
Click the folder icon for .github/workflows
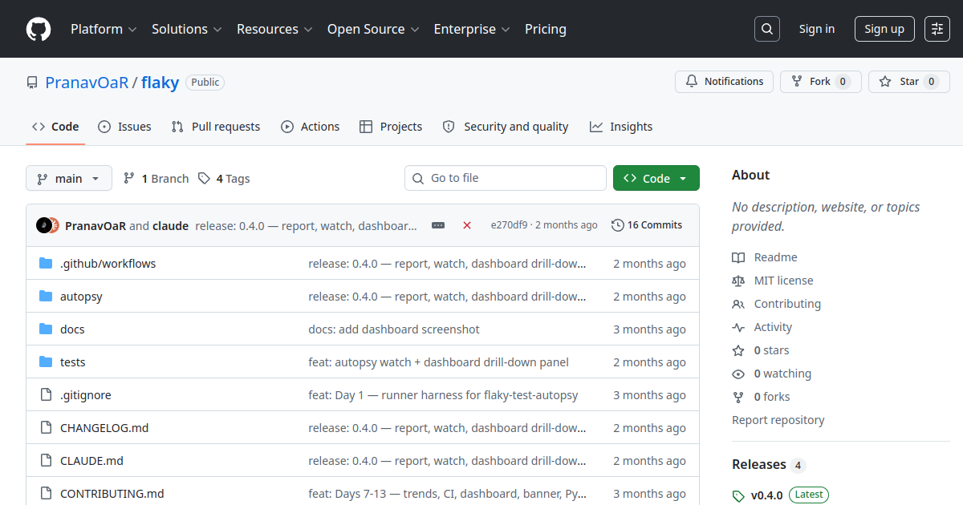[46, 264]
